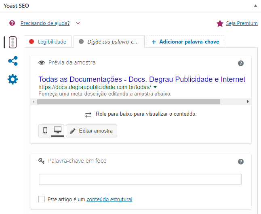Switch to desktop preview mode
This screenshot has width=261, height=214.
pos(58,131)
